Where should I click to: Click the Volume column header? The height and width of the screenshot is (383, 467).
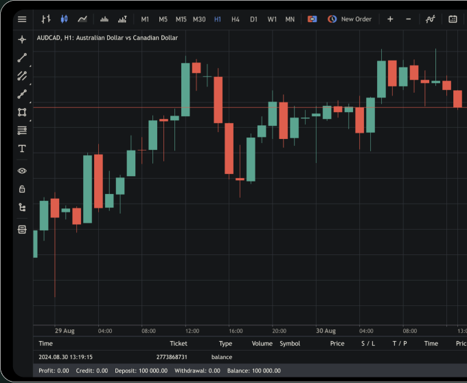(x=262, y=344)
